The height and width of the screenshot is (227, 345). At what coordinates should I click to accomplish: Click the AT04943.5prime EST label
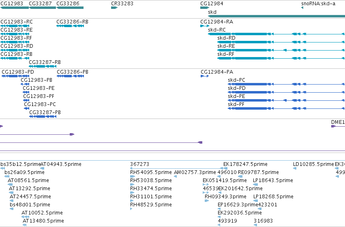tap(61, 164)
